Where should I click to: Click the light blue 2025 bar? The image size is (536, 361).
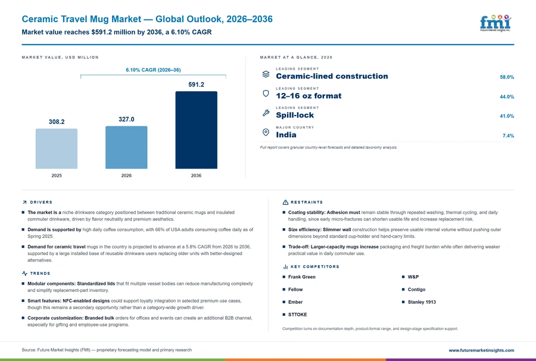[57, 149]
